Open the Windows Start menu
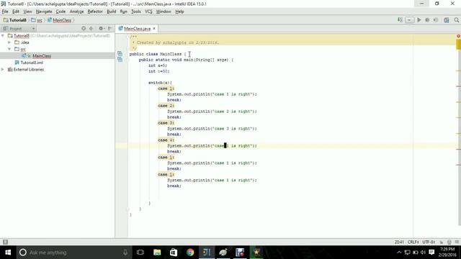Viewport: 461px width, 259px height. coord(8,253)
